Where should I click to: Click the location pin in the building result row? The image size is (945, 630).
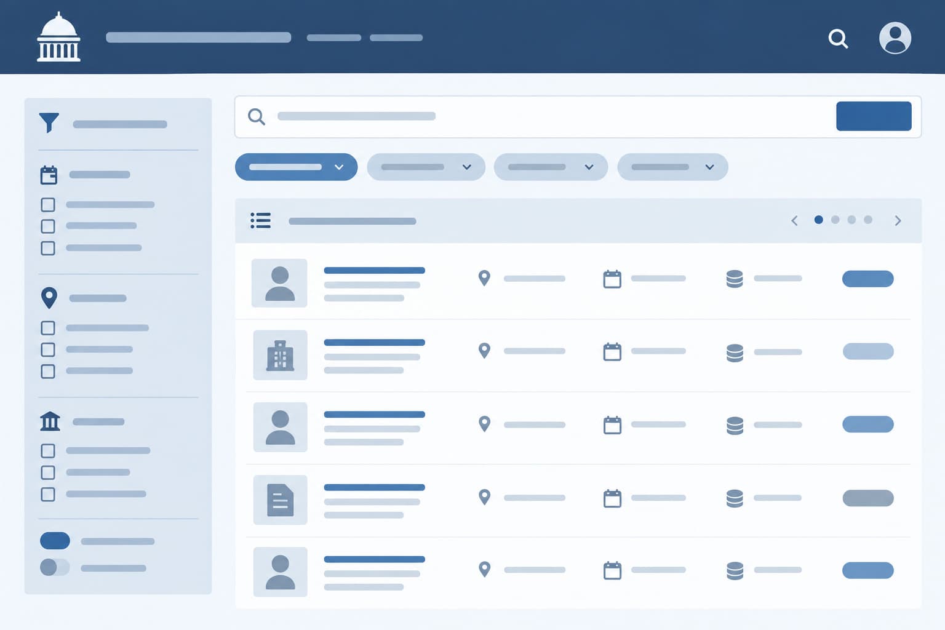[x=485, y=351]
